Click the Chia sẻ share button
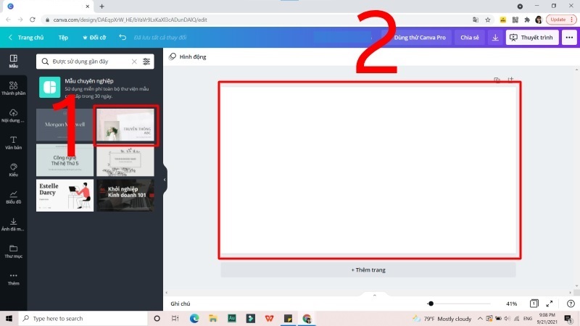 pyautogui.click(x=470, y=37)
